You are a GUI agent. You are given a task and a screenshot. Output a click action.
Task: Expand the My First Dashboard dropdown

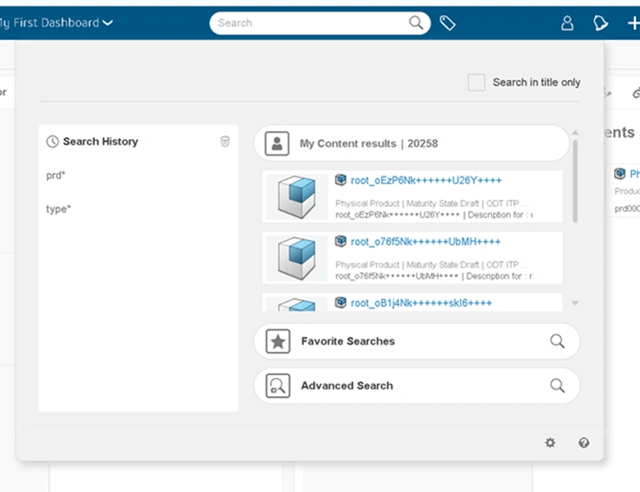[x=107, y=23]
